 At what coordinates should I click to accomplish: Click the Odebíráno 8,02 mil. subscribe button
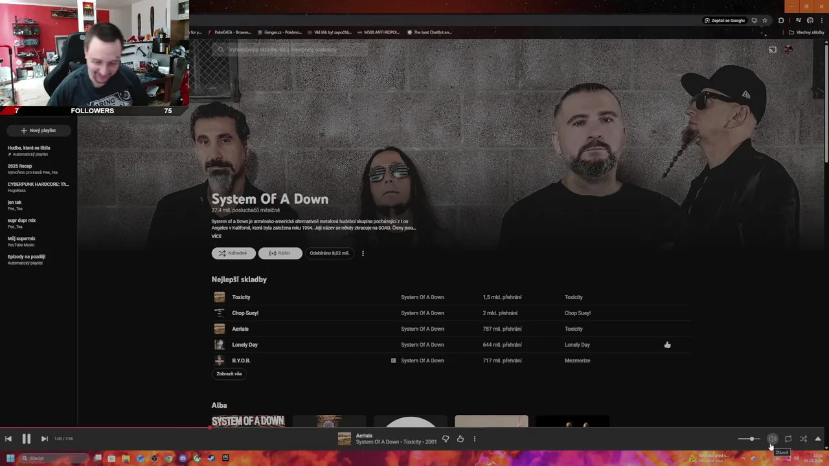coord(329,253)
